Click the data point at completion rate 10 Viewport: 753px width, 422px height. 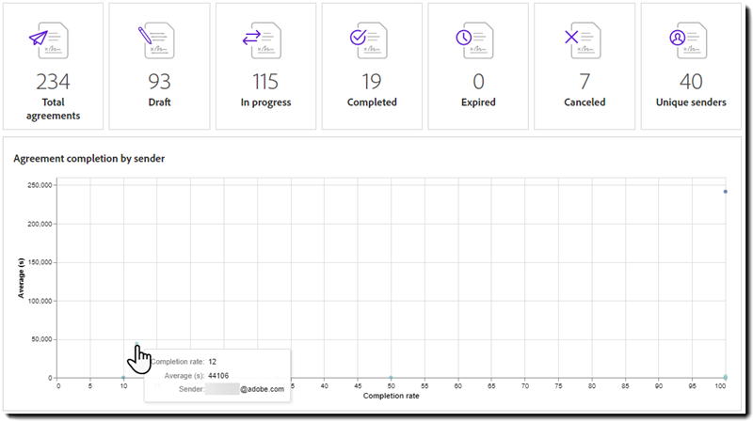pyautogui.click(x=123, y=377)
